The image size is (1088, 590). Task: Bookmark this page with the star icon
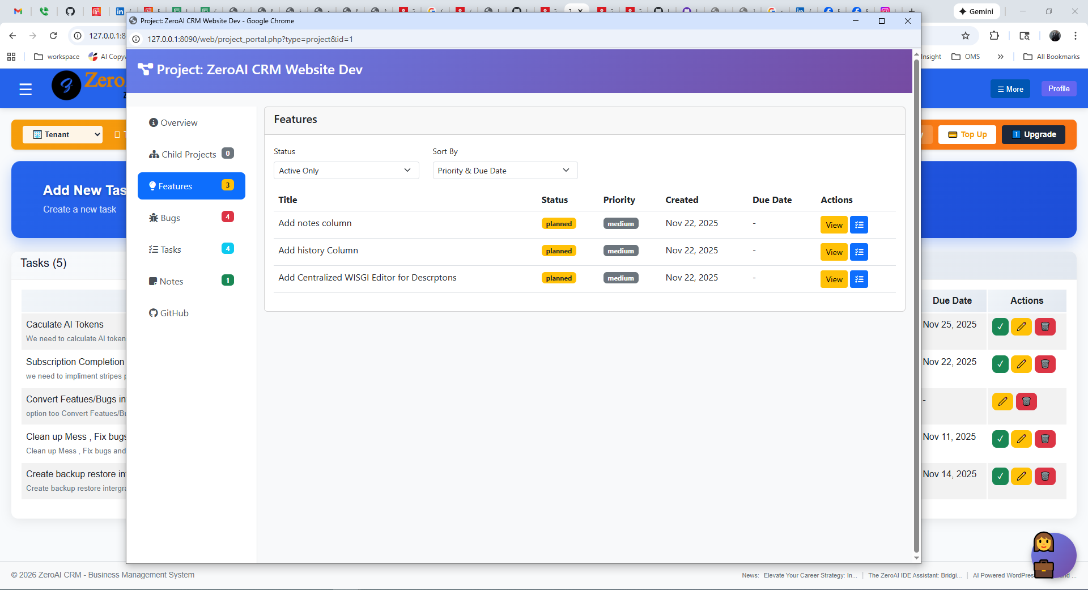click(966, 36)
